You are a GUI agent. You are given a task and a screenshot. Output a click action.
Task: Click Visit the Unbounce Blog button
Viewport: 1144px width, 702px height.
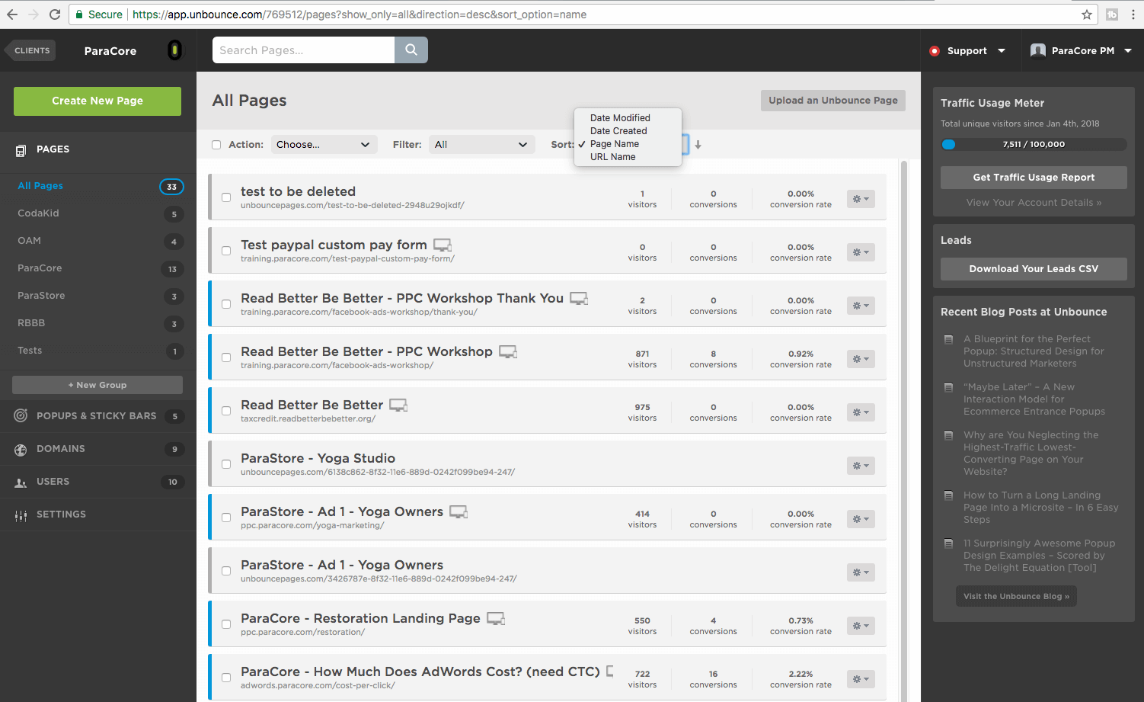click(1016, 597)
